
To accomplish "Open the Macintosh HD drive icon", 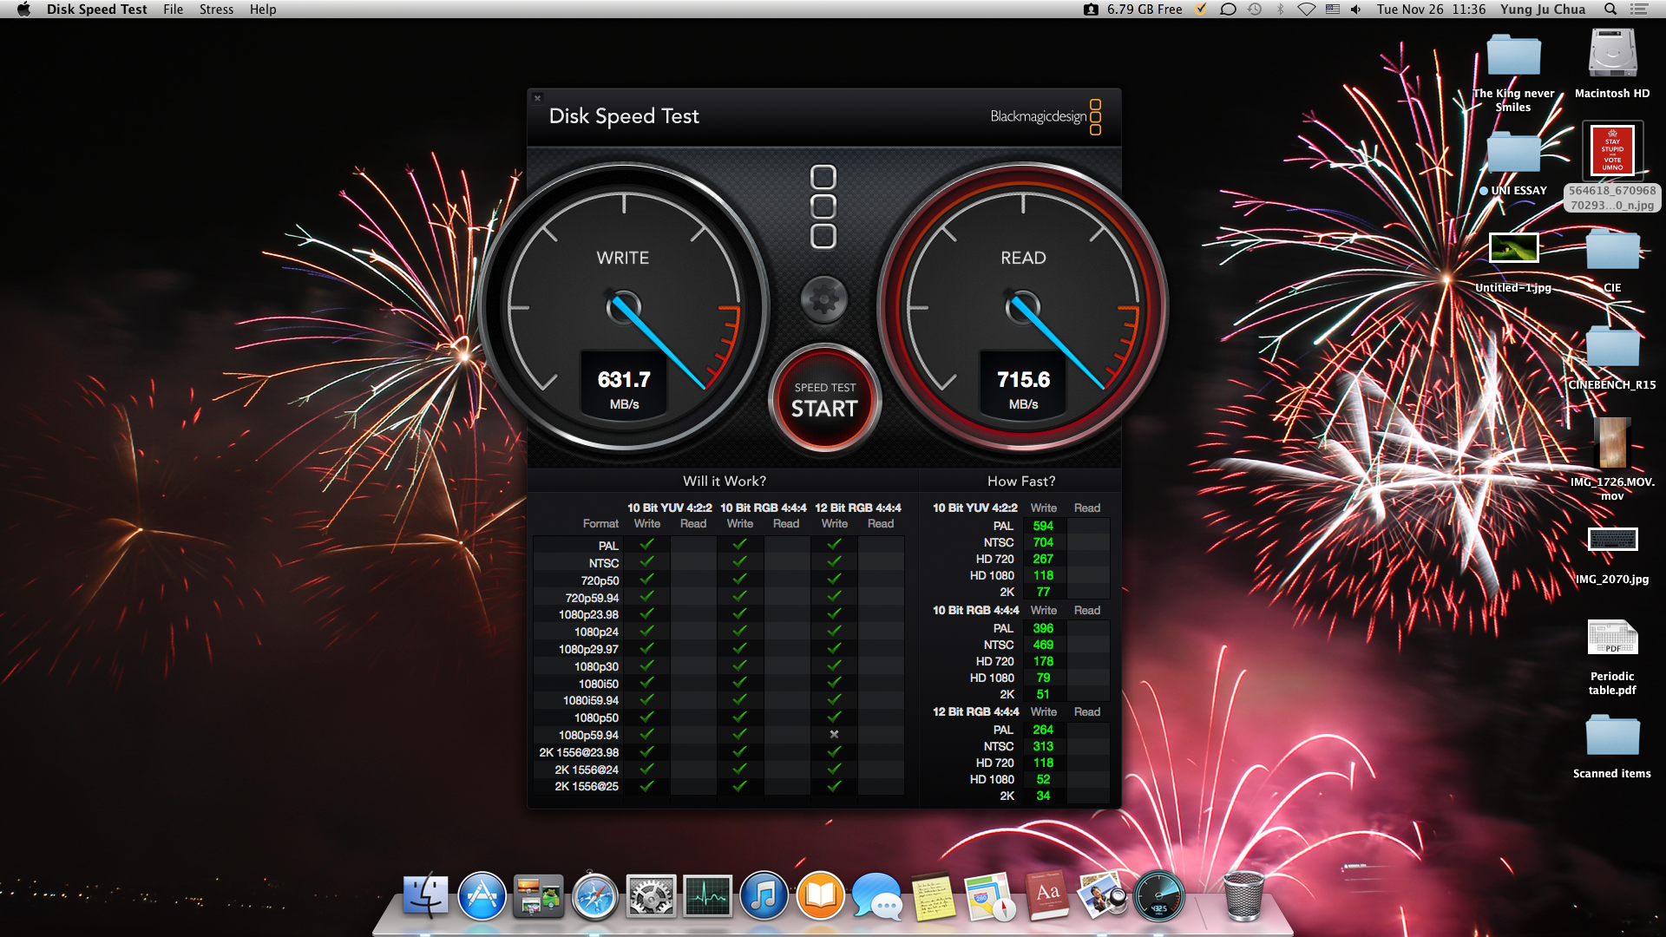I will tap(1612, 55).
